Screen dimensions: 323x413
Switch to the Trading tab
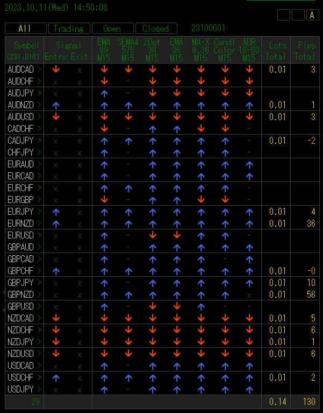[69, 28]
